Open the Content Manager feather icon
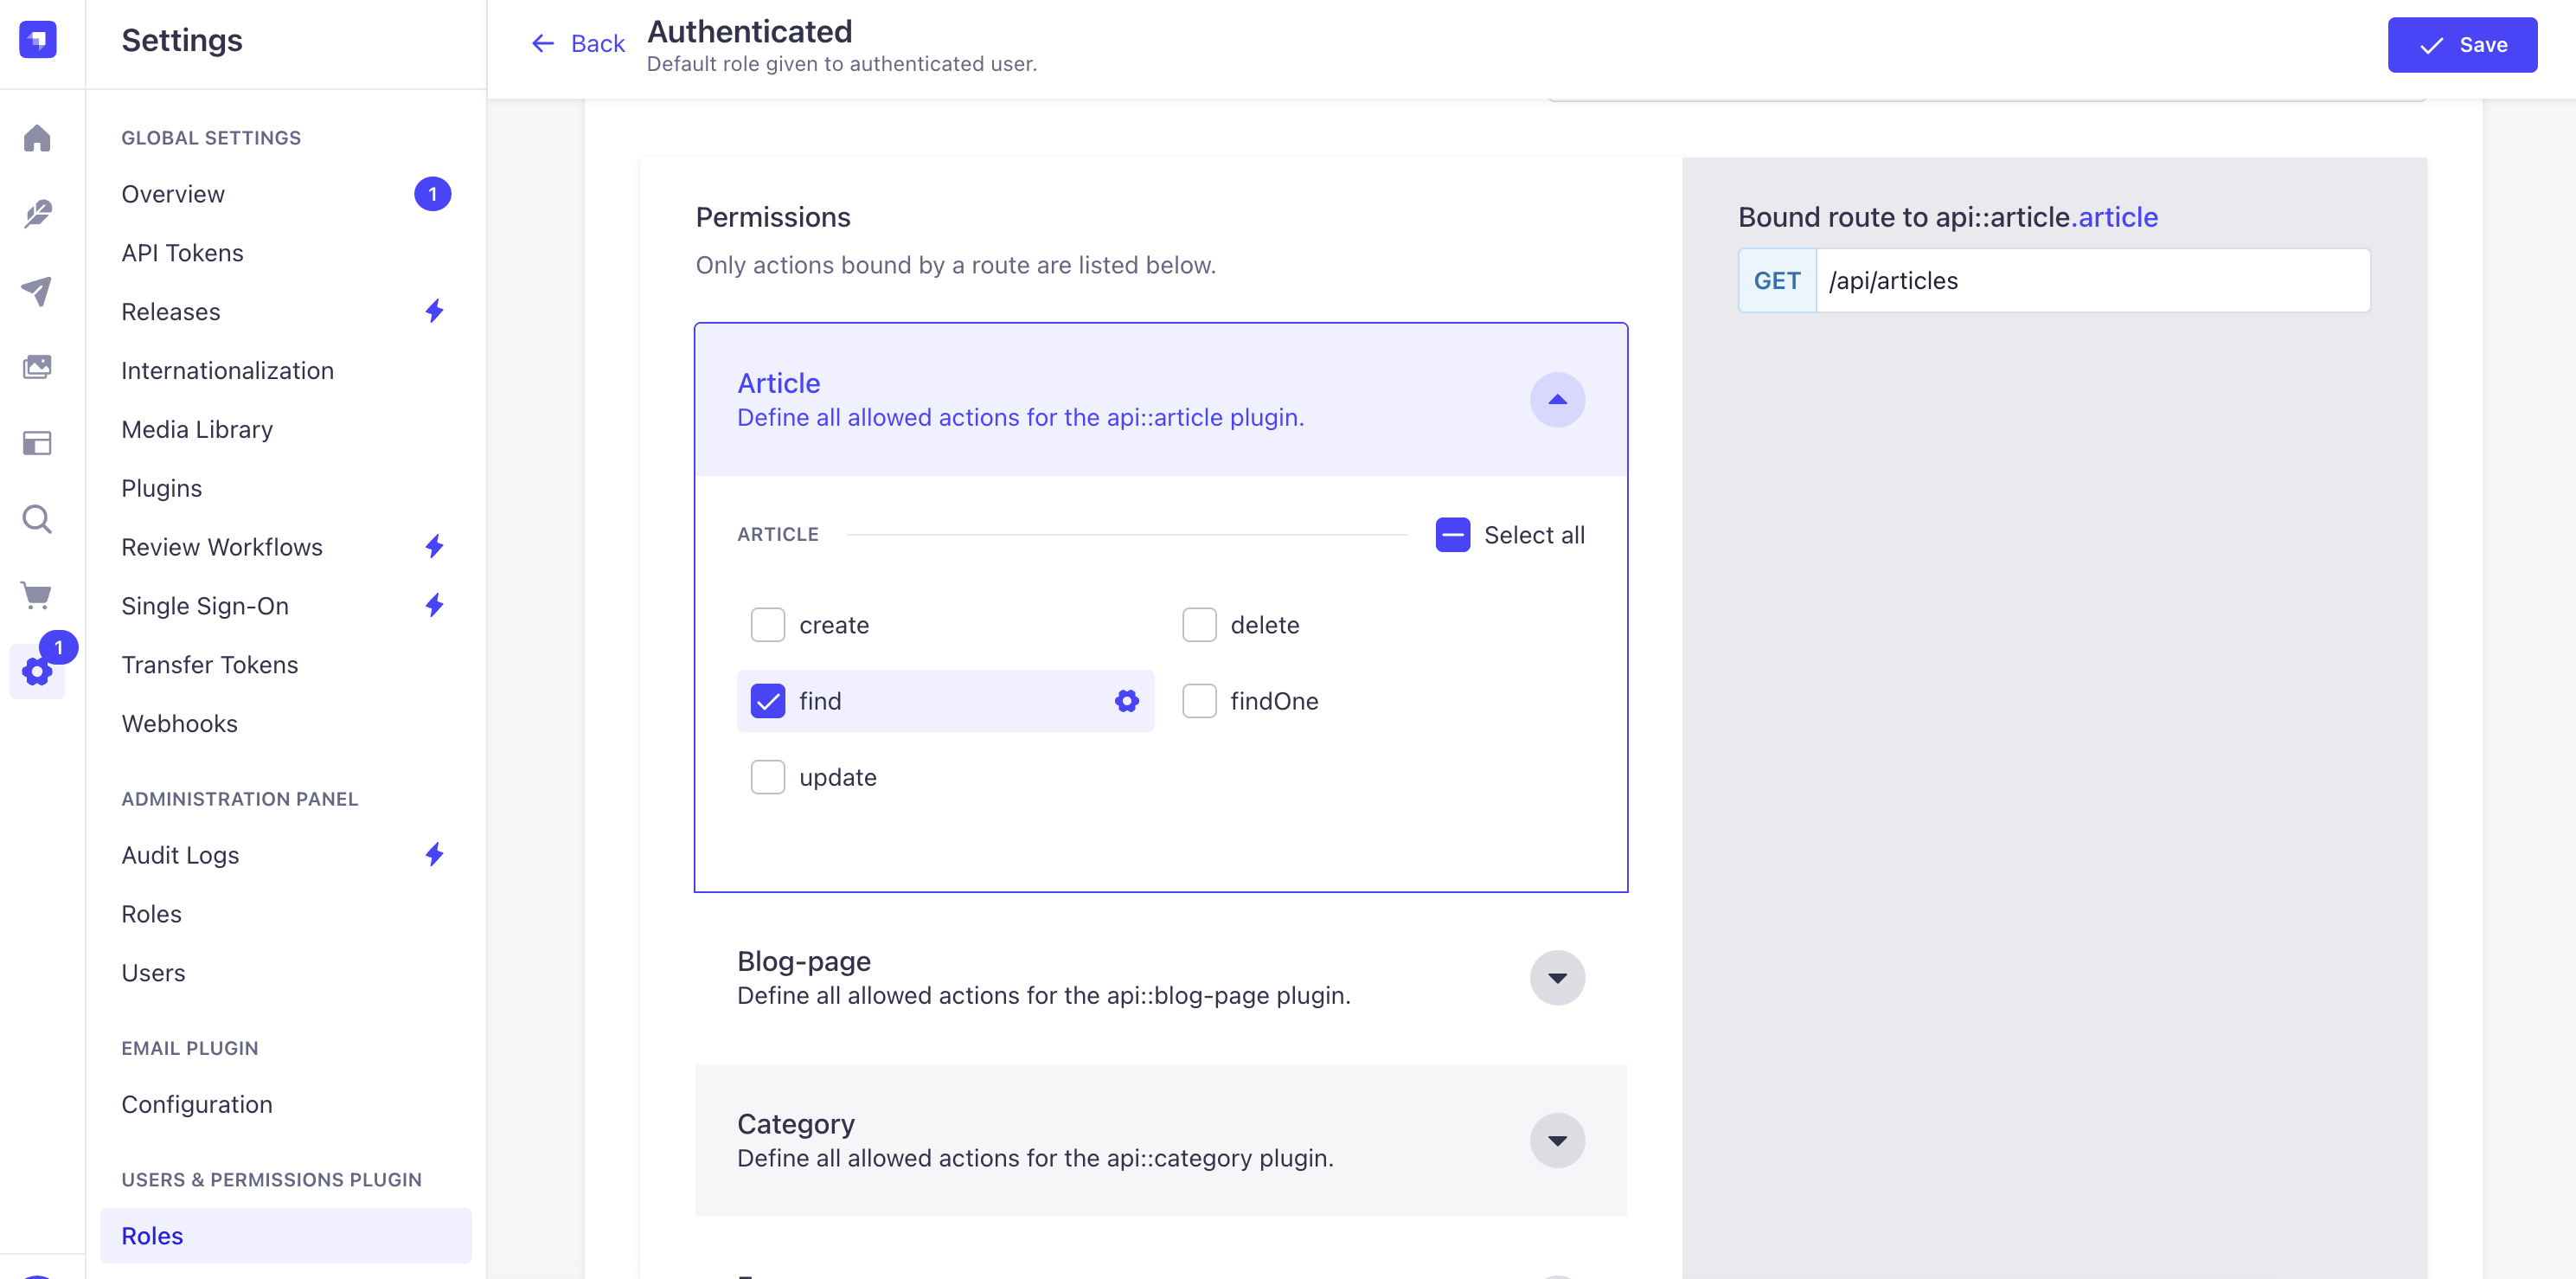Viewport: 2576px width, 1279px height. point(37,213)
